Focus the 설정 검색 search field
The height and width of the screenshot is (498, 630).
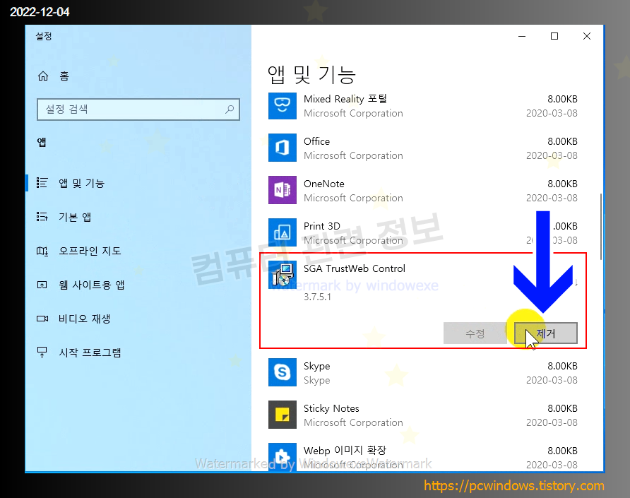coord(138,109)
